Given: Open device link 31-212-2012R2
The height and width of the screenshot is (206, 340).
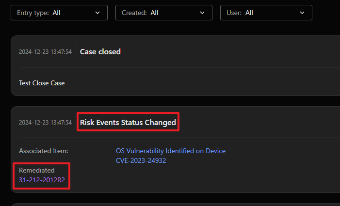Looking at the screenshot, I should [42, 180].
